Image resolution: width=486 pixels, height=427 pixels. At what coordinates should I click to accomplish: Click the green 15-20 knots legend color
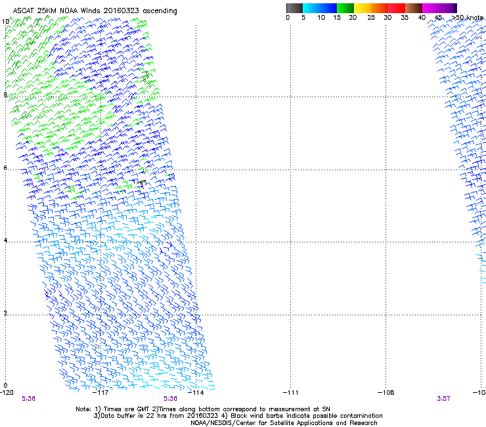tap(345, 8)
